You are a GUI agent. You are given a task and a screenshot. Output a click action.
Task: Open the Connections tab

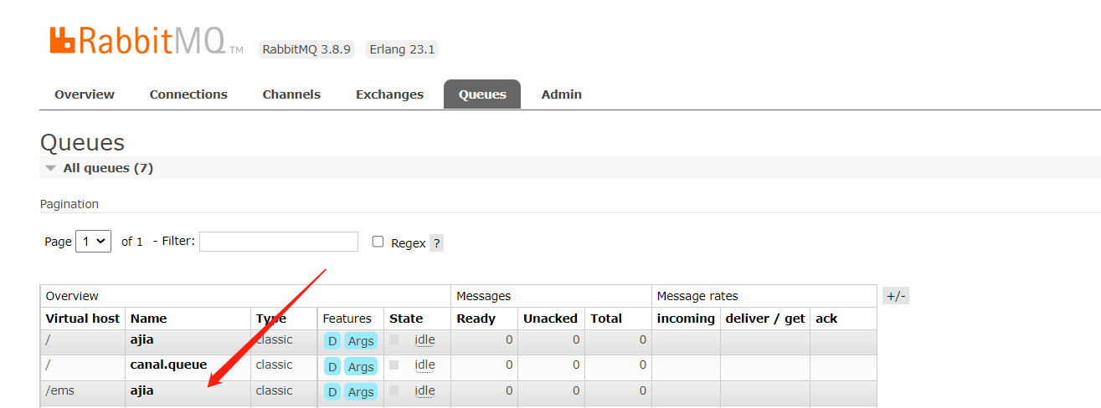188,94
